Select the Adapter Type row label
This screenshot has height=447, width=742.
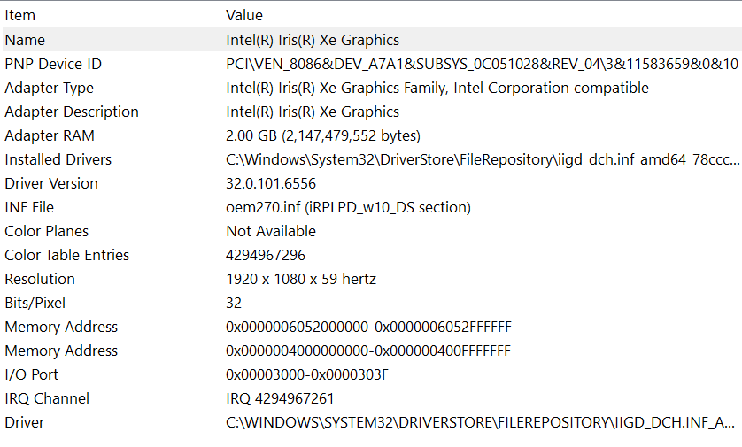click(50, 88)
